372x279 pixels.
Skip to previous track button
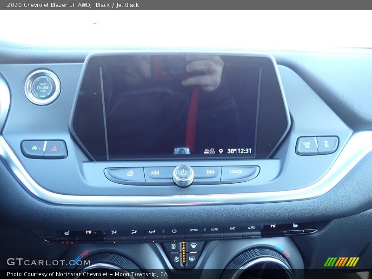click(x=156, y=173)
